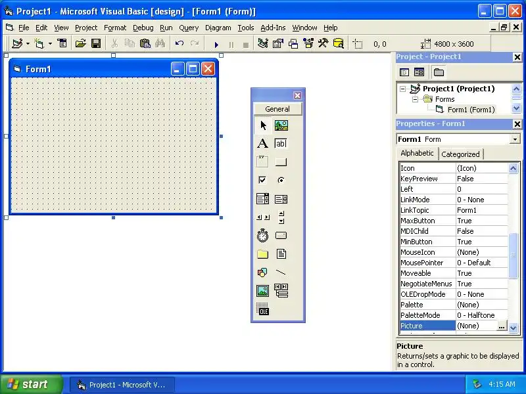Select the CommandButton tool in toolbox
Screen dimensions: 526x394
coord(281,162)
